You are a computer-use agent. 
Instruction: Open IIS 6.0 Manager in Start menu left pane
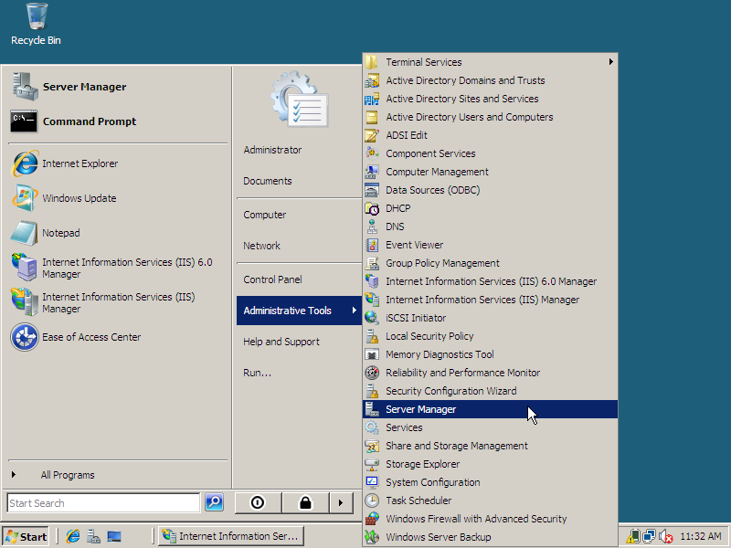(x=118, y=268)
